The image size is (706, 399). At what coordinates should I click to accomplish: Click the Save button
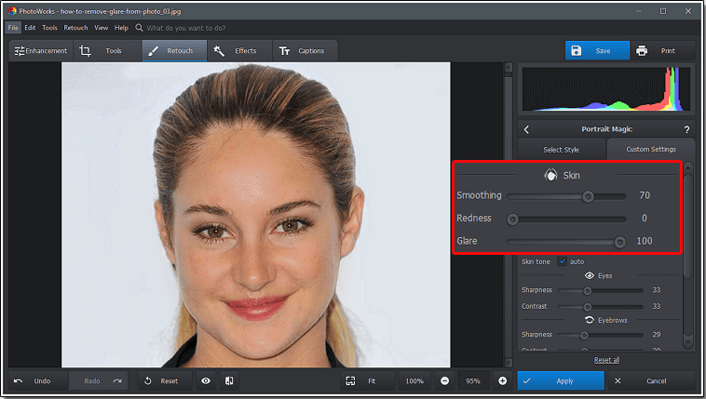click(596, 50)
